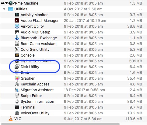Collapse the Utilities folder disclosure triangle
Screen dimensions: 147x125
coord(4,9)
